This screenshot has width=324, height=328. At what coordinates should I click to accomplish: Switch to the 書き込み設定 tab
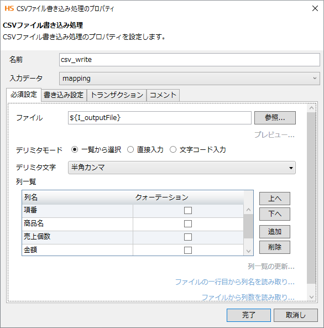click(64, 95)
